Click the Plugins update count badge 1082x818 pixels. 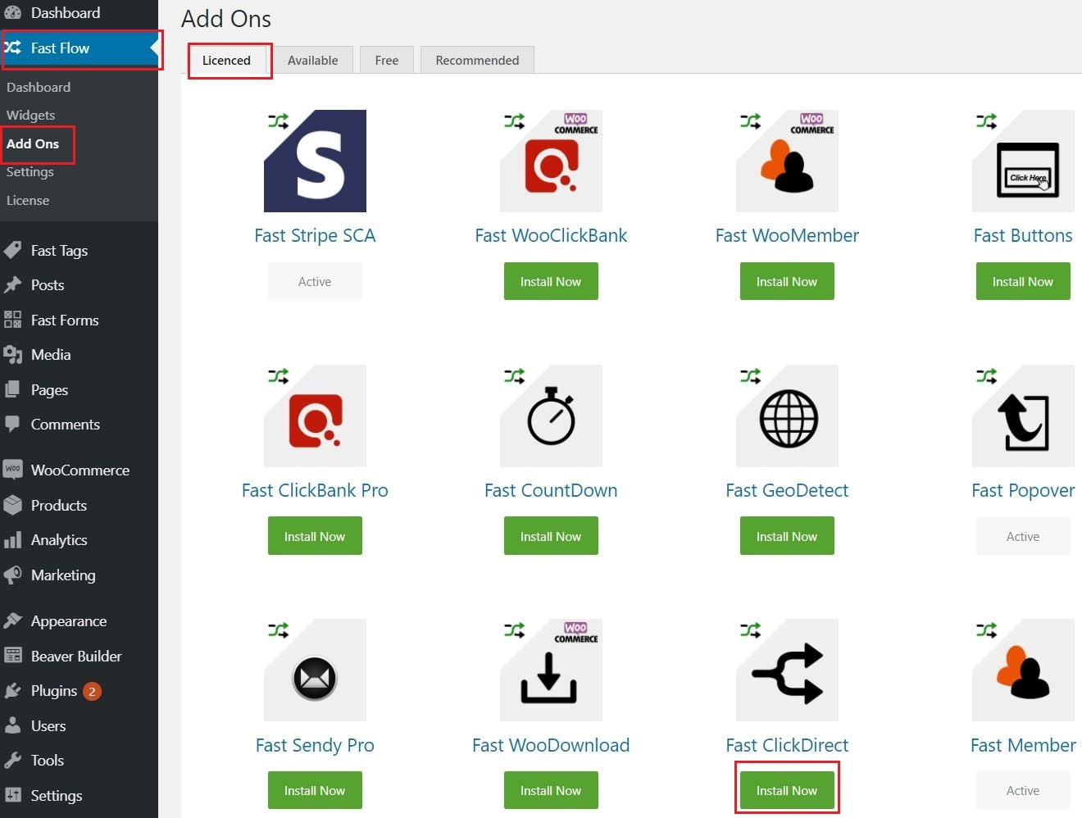click(92, 691)
